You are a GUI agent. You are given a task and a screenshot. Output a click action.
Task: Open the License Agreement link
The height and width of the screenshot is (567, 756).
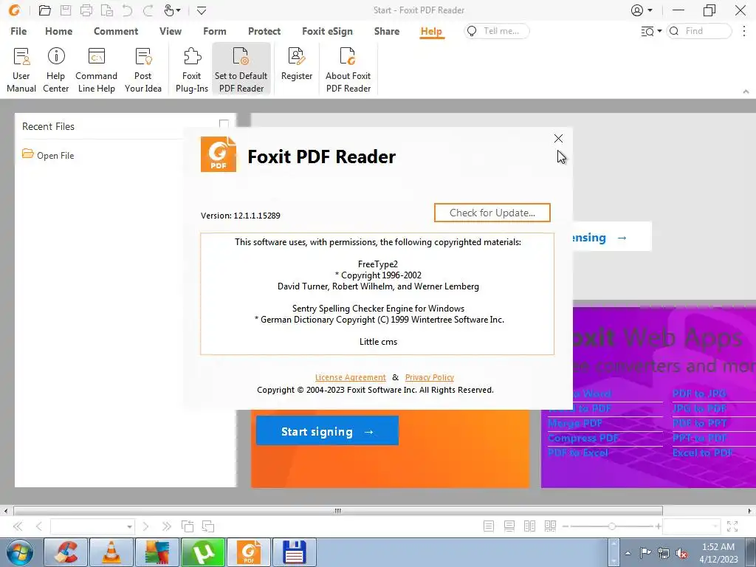point(351,377)
